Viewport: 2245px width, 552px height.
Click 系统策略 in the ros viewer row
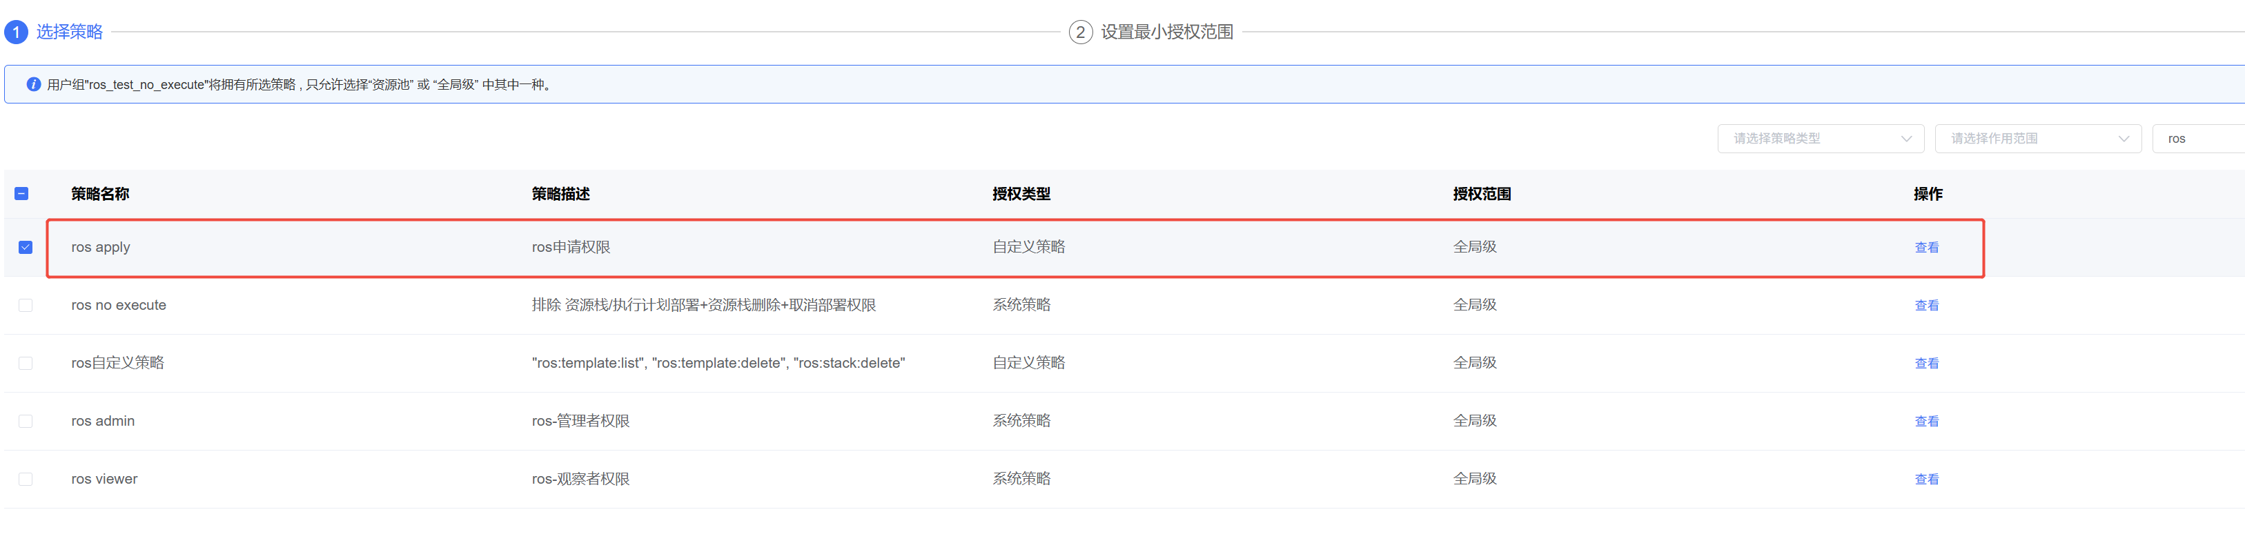tap(1021, 478)
